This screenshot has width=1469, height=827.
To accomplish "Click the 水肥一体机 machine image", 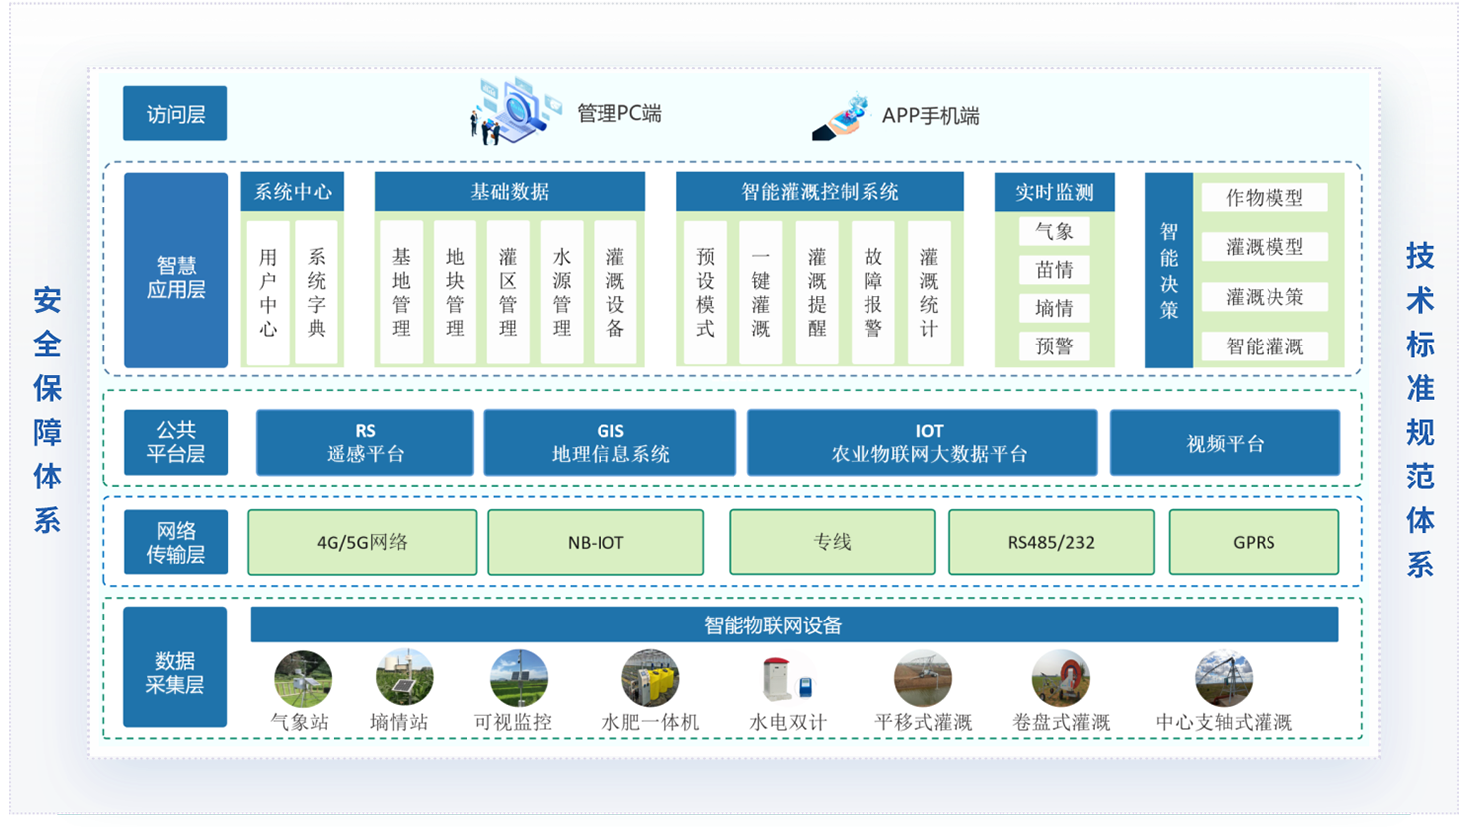I will (x=650, y=679).
